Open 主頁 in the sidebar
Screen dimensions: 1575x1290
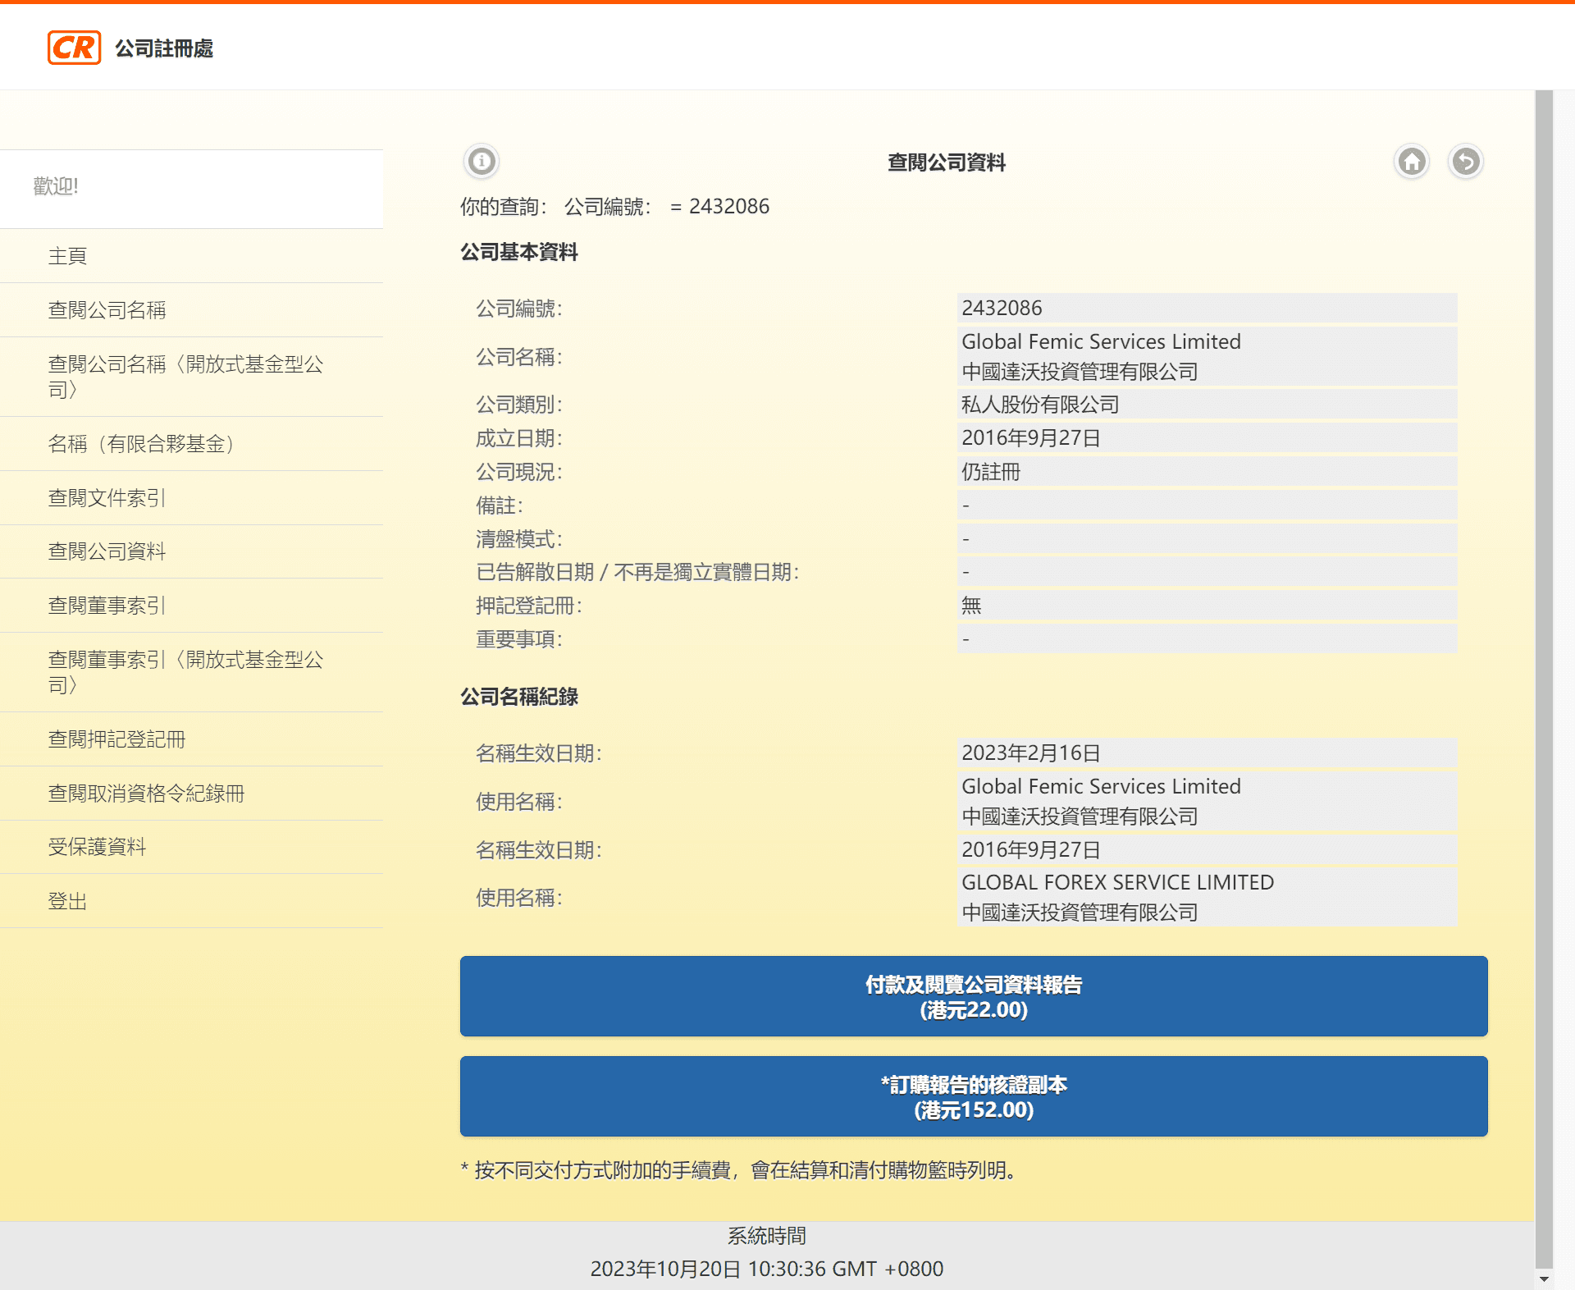tap(191, 256)
